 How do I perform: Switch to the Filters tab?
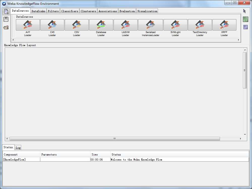point(53,11)
